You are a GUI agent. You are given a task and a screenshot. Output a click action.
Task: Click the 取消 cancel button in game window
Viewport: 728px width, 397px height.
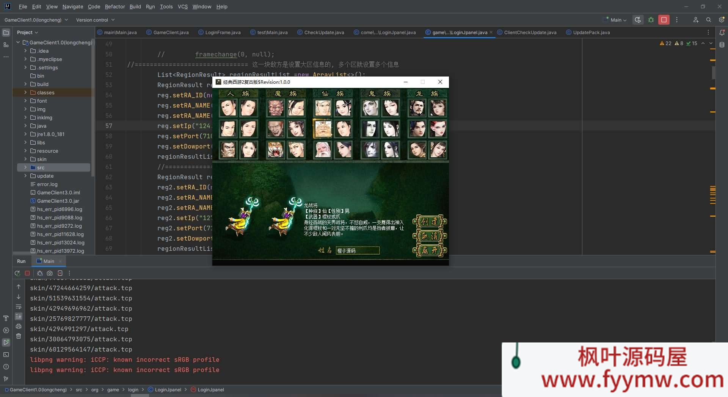pyautogui.click(x=430, y=236)
